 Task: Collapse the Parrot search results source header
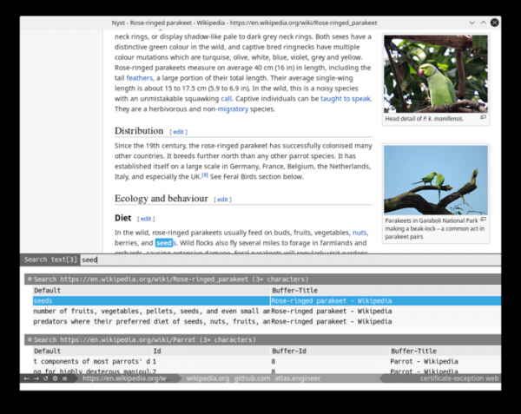click(x=29, y=339)
